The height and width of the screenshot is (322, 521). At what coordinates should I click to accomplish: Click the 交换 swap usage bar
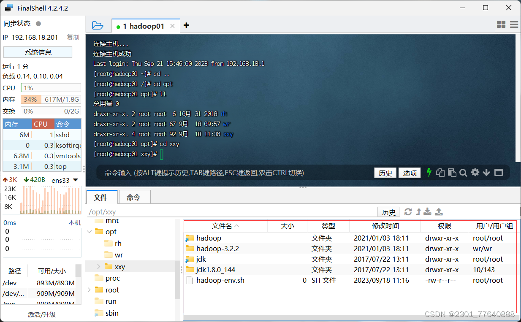point(51,111)
